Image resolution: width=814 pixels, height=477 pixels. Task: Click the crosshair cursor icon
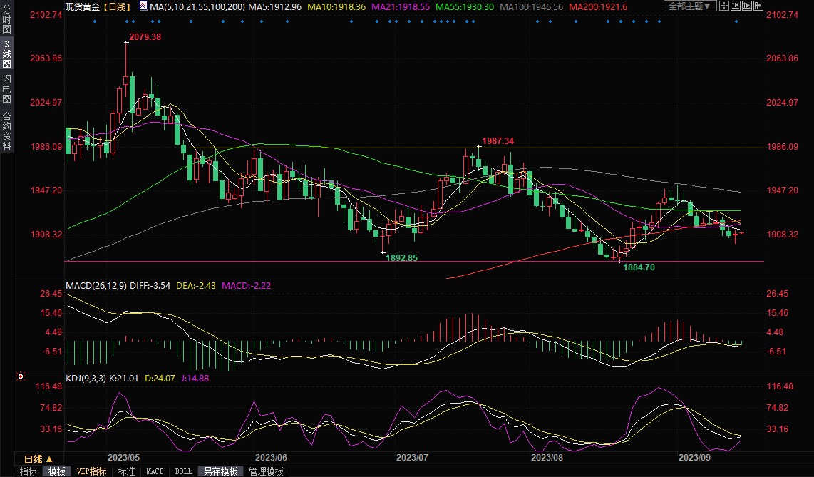pos(725,6)
